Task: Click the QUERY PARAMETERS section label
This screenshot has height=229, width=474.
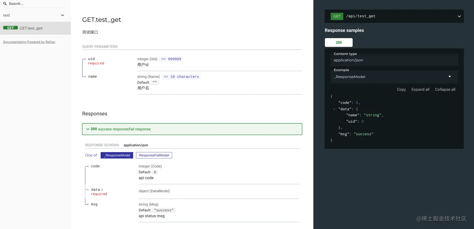Action: pos(100,47)
